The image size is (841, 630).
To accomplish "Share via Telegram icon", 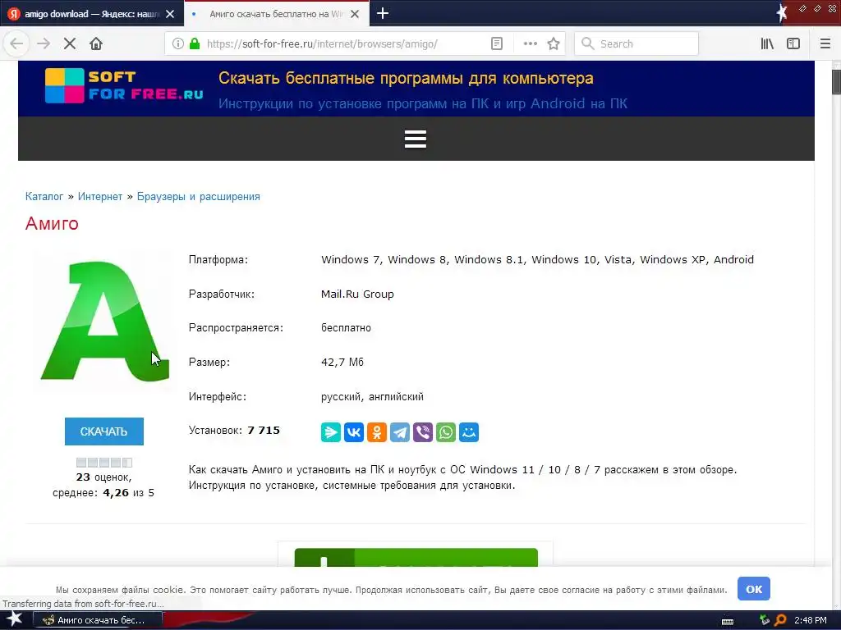I will pyautogui.click(x=400, y=432).
